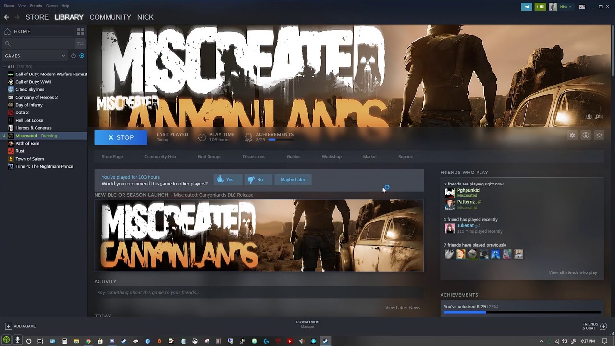The image size is (615, 346).
Task: Sort library by recent activity clock icon
Action: (x=74, y=56)
